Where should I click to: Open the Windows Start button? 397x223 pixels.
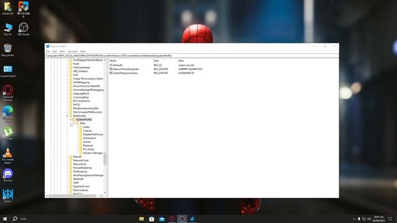pos(5,219)
